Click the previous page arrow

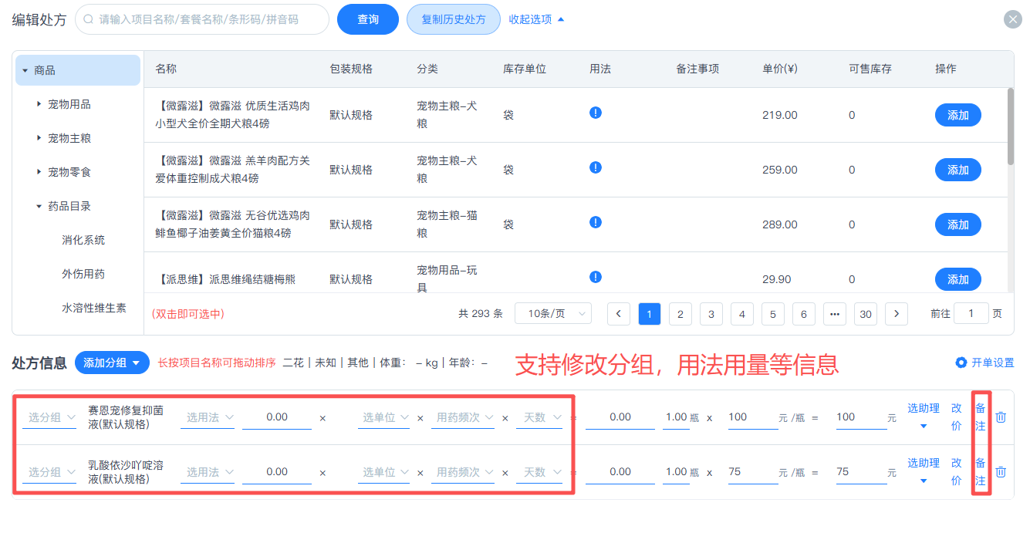pos(619,314)
